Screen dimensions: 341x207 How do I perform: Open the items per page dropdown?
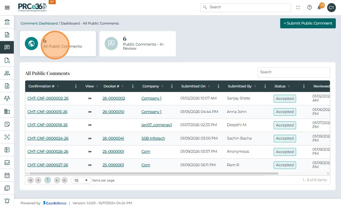[x=81, y=180]
